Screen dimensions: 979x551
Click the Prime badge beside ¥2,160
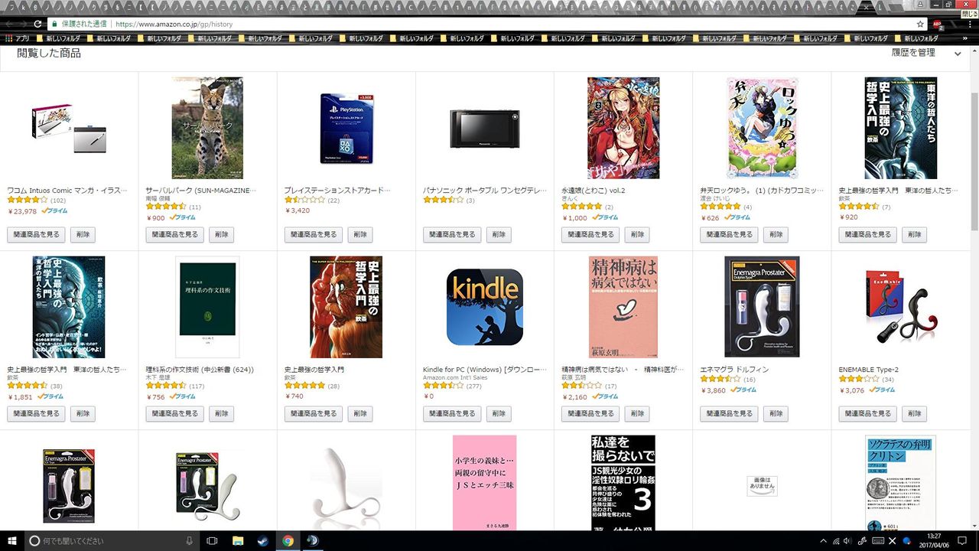[x=603, y=396]
